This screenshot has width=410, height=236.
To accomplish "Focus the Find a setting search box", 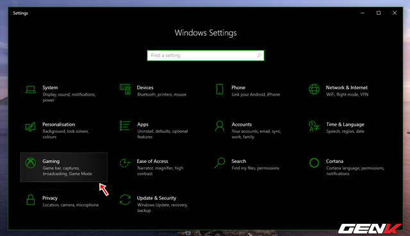I will pos(206,55).
